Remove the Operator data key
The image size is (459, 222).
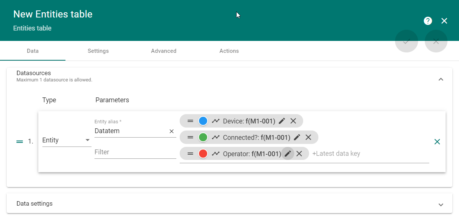pyautogui.click(x=299, y=153)
